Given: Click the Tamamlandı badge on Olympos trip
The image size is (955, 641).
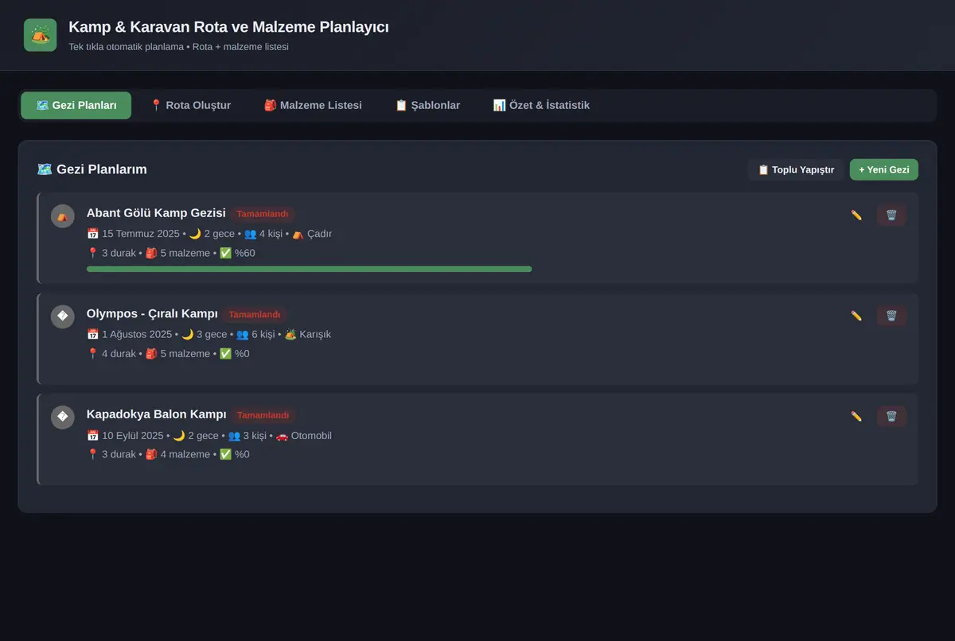Looking at the screenshot, I should (255, 314).
